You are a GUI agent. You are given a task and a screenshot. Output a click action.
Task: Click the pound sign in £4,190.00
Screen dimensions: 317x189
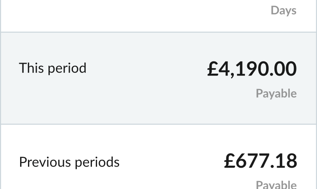point(213,69)
